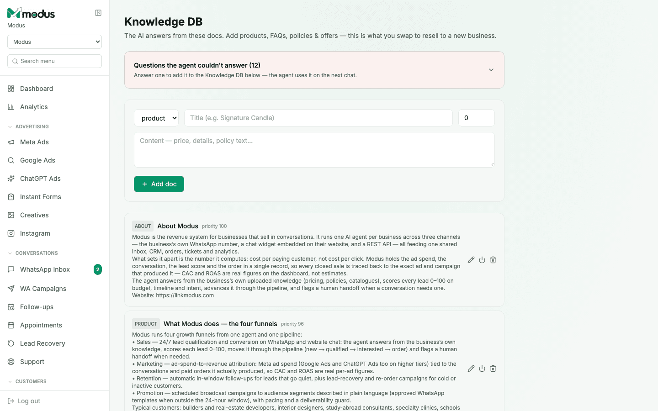Screen dimensions: 658x411
Task: Click the WhatsApp Inbox chat icon
Action: pyautogui.click(x=11, y=269)
